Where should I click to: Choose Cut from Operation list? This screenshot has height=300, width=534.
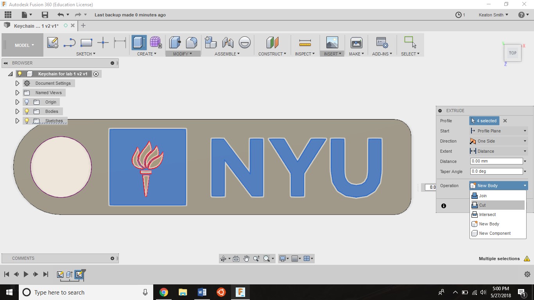click(x=498, y=205)
